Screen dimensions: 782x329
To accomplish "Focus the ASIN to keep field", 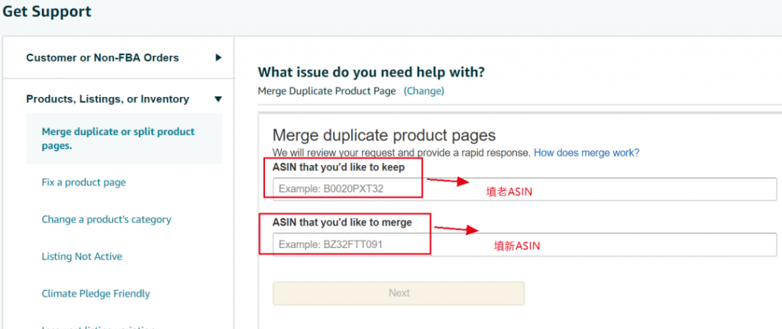I will pyautogui.click(x=525, y=189).
